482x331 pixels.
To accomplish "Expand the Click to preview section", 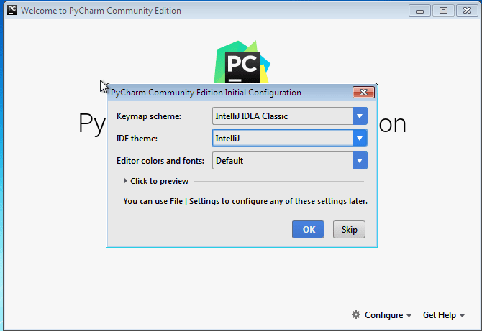I will pyautogui.click(x=155, y=181).
